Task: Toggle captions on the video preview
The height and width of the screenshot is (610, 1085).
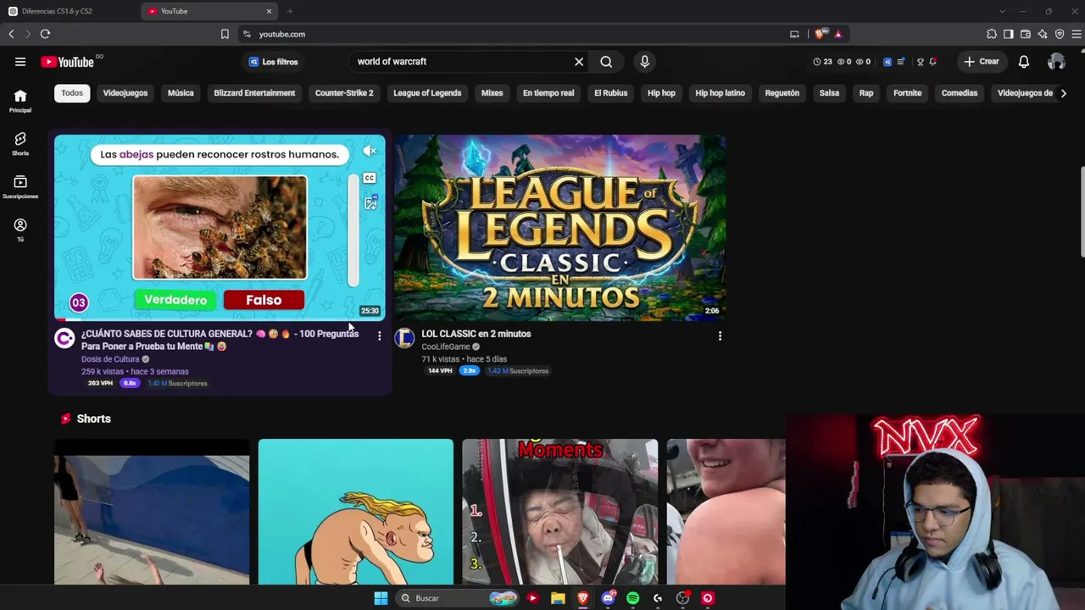Action: (370, 178)
